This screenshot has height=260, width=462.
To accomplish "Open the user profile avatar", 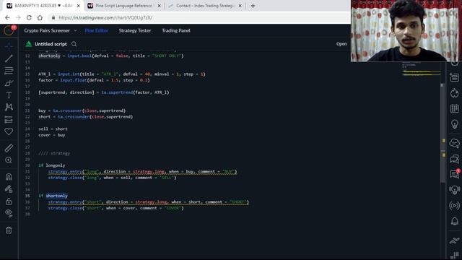I will (9, 30).
